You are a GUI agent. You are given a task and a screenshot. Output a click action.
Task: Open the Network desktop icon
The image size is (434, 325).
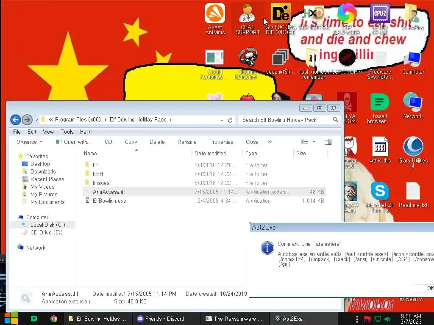point(413,106)
